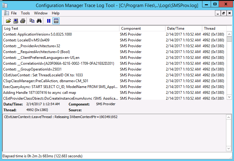Open the Tools menu
Screen dimensions: 234x161
(25, 13)
